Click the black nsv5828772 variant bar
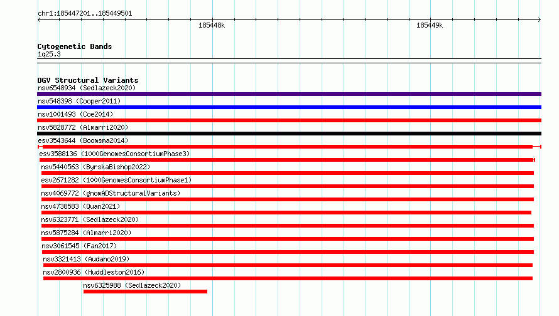 tap(289, 134)
